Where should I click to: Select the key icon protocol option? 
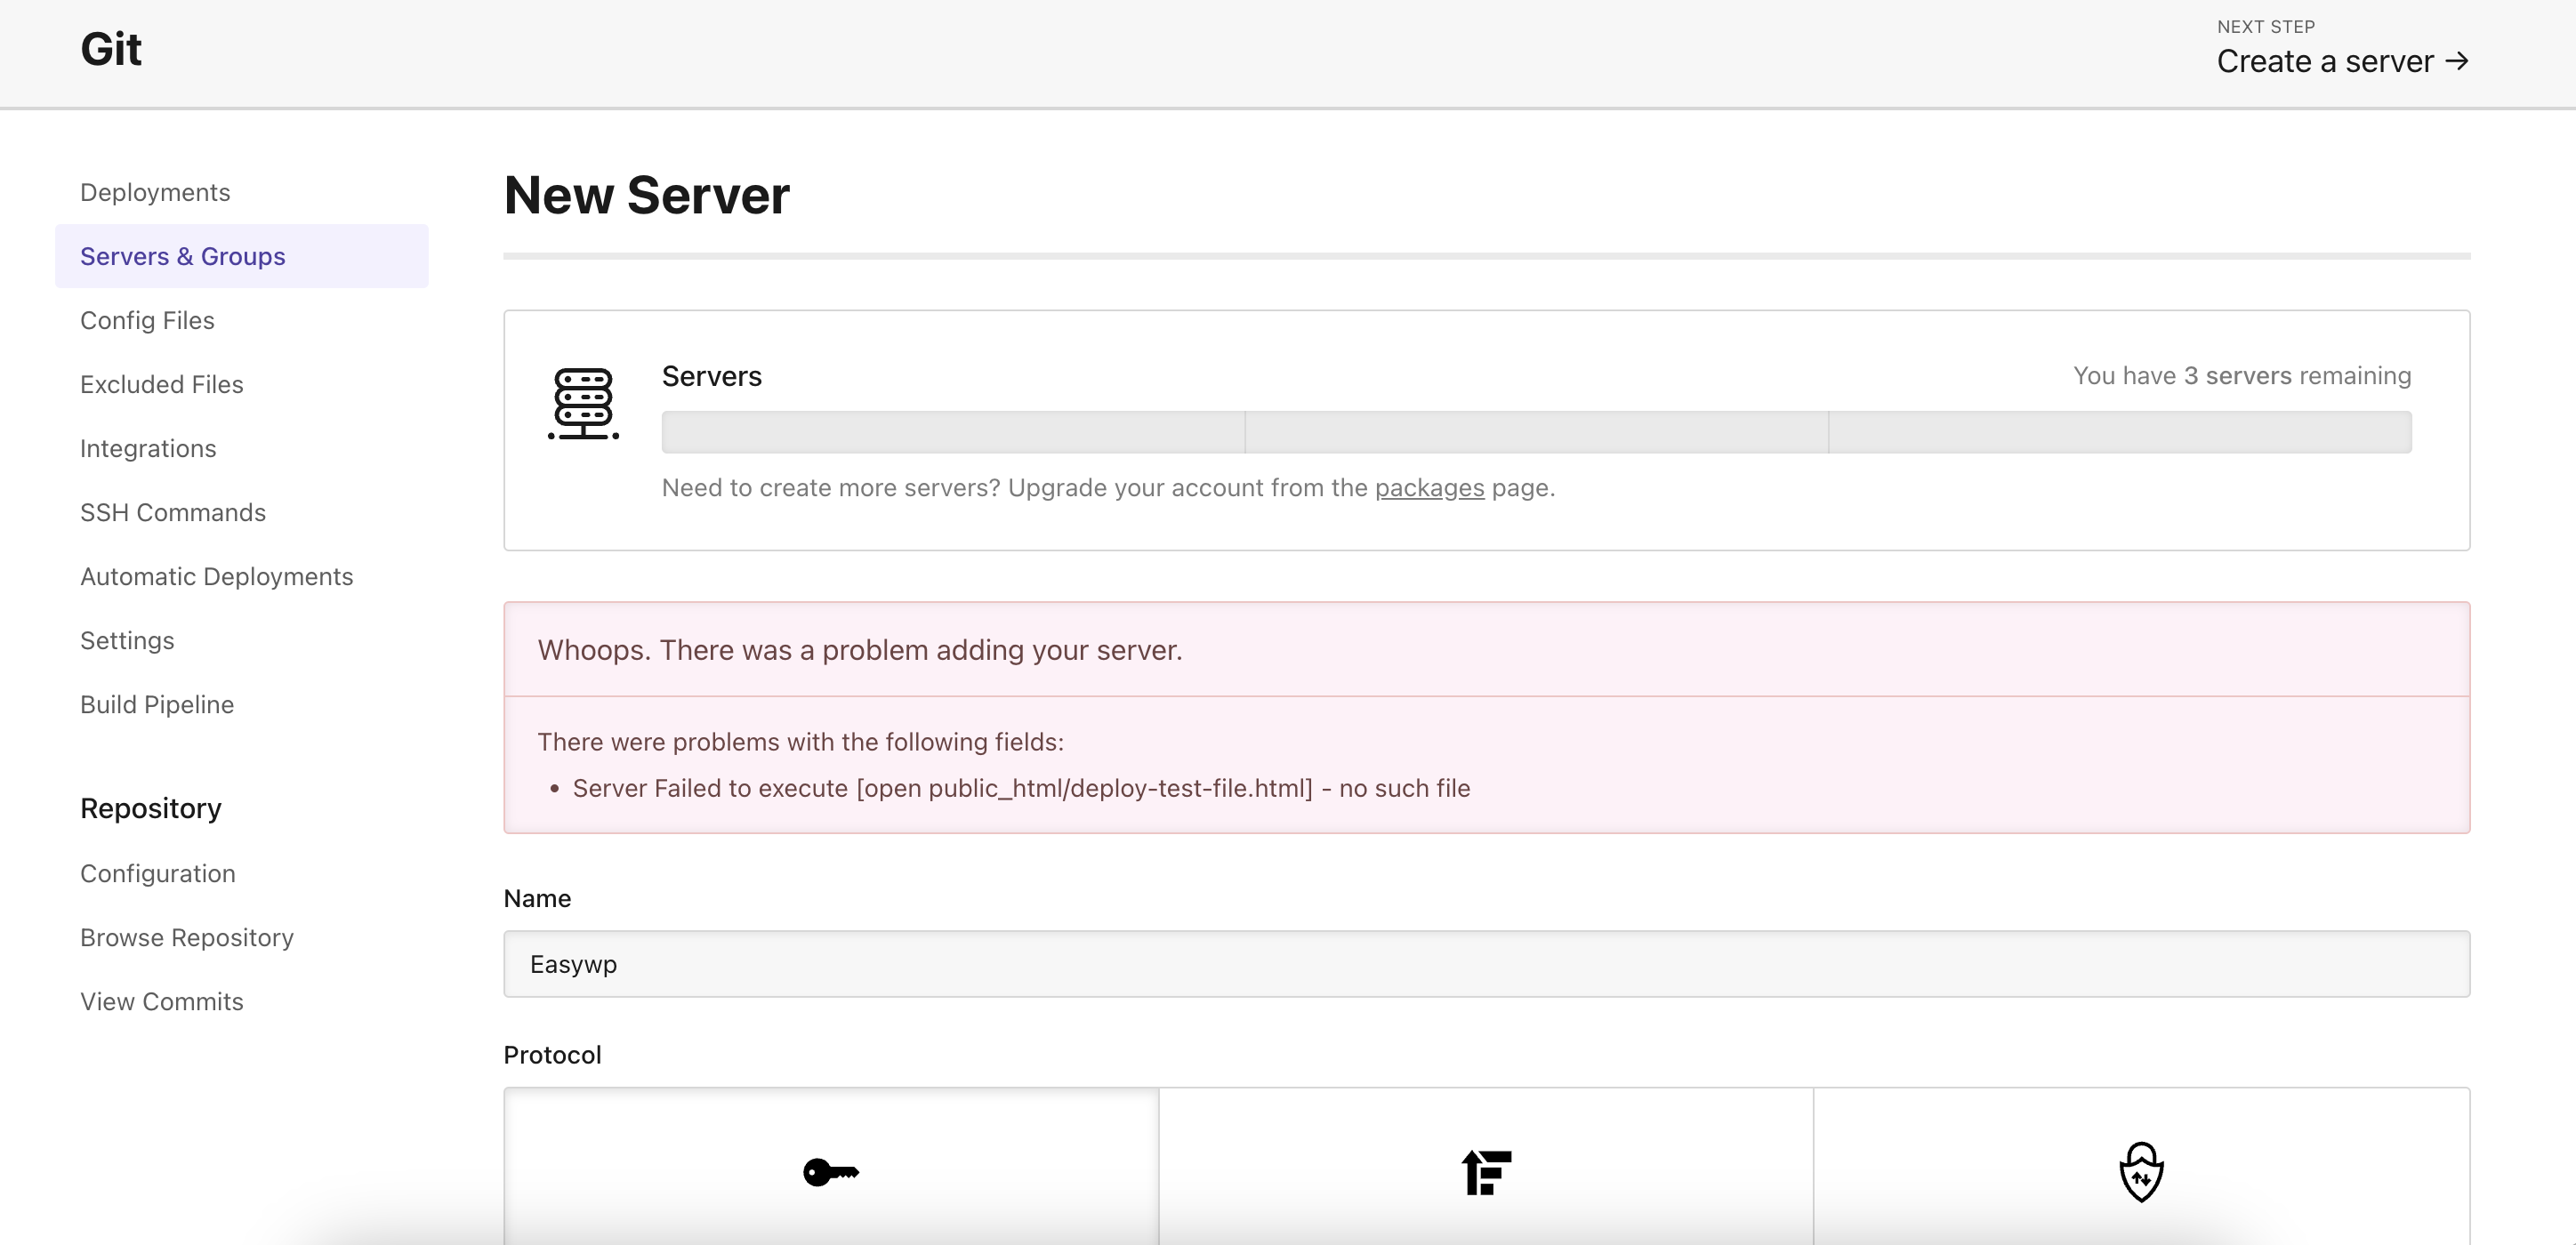[831, 1171]
